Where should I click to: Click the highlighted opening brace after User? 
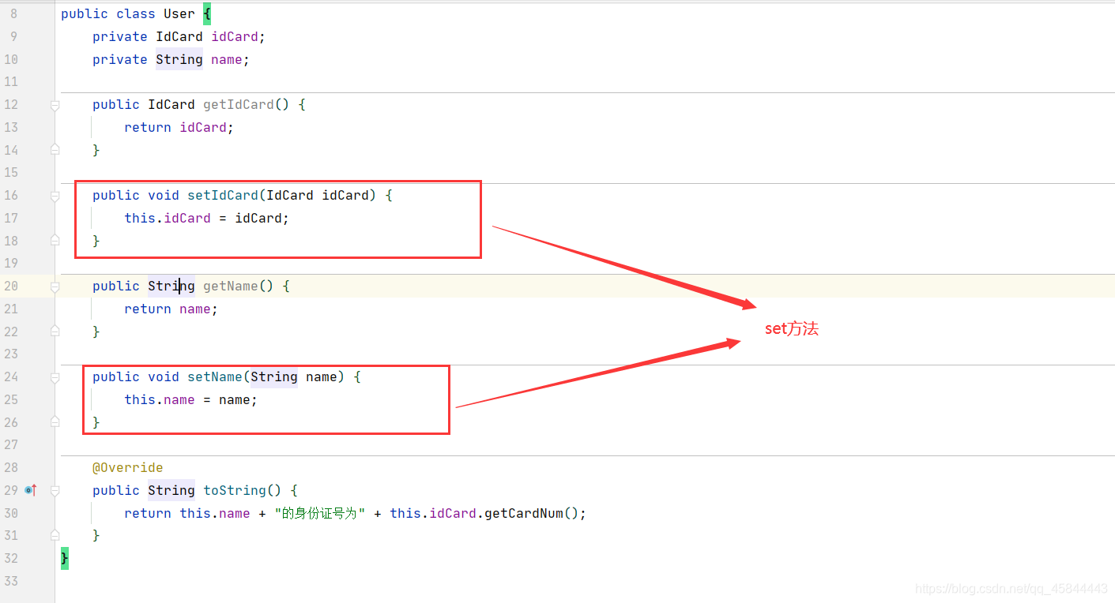pos(207,14)
